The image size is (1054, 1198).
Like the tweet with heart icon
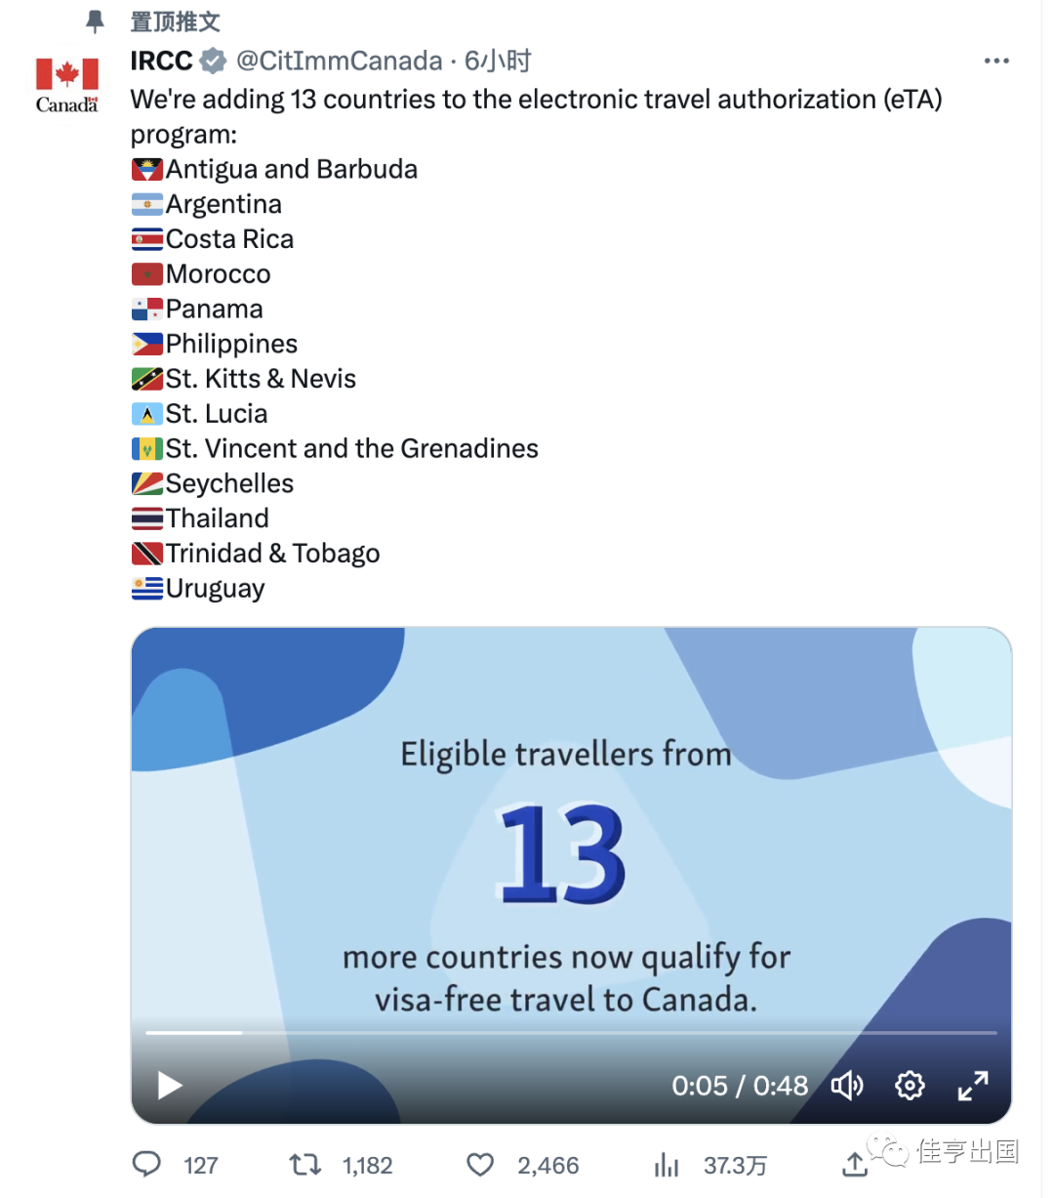(480, 1165)
